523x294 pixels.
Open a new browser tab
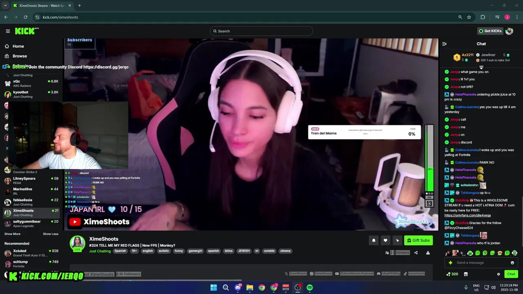pyautogui.click(x=79, y=6)
